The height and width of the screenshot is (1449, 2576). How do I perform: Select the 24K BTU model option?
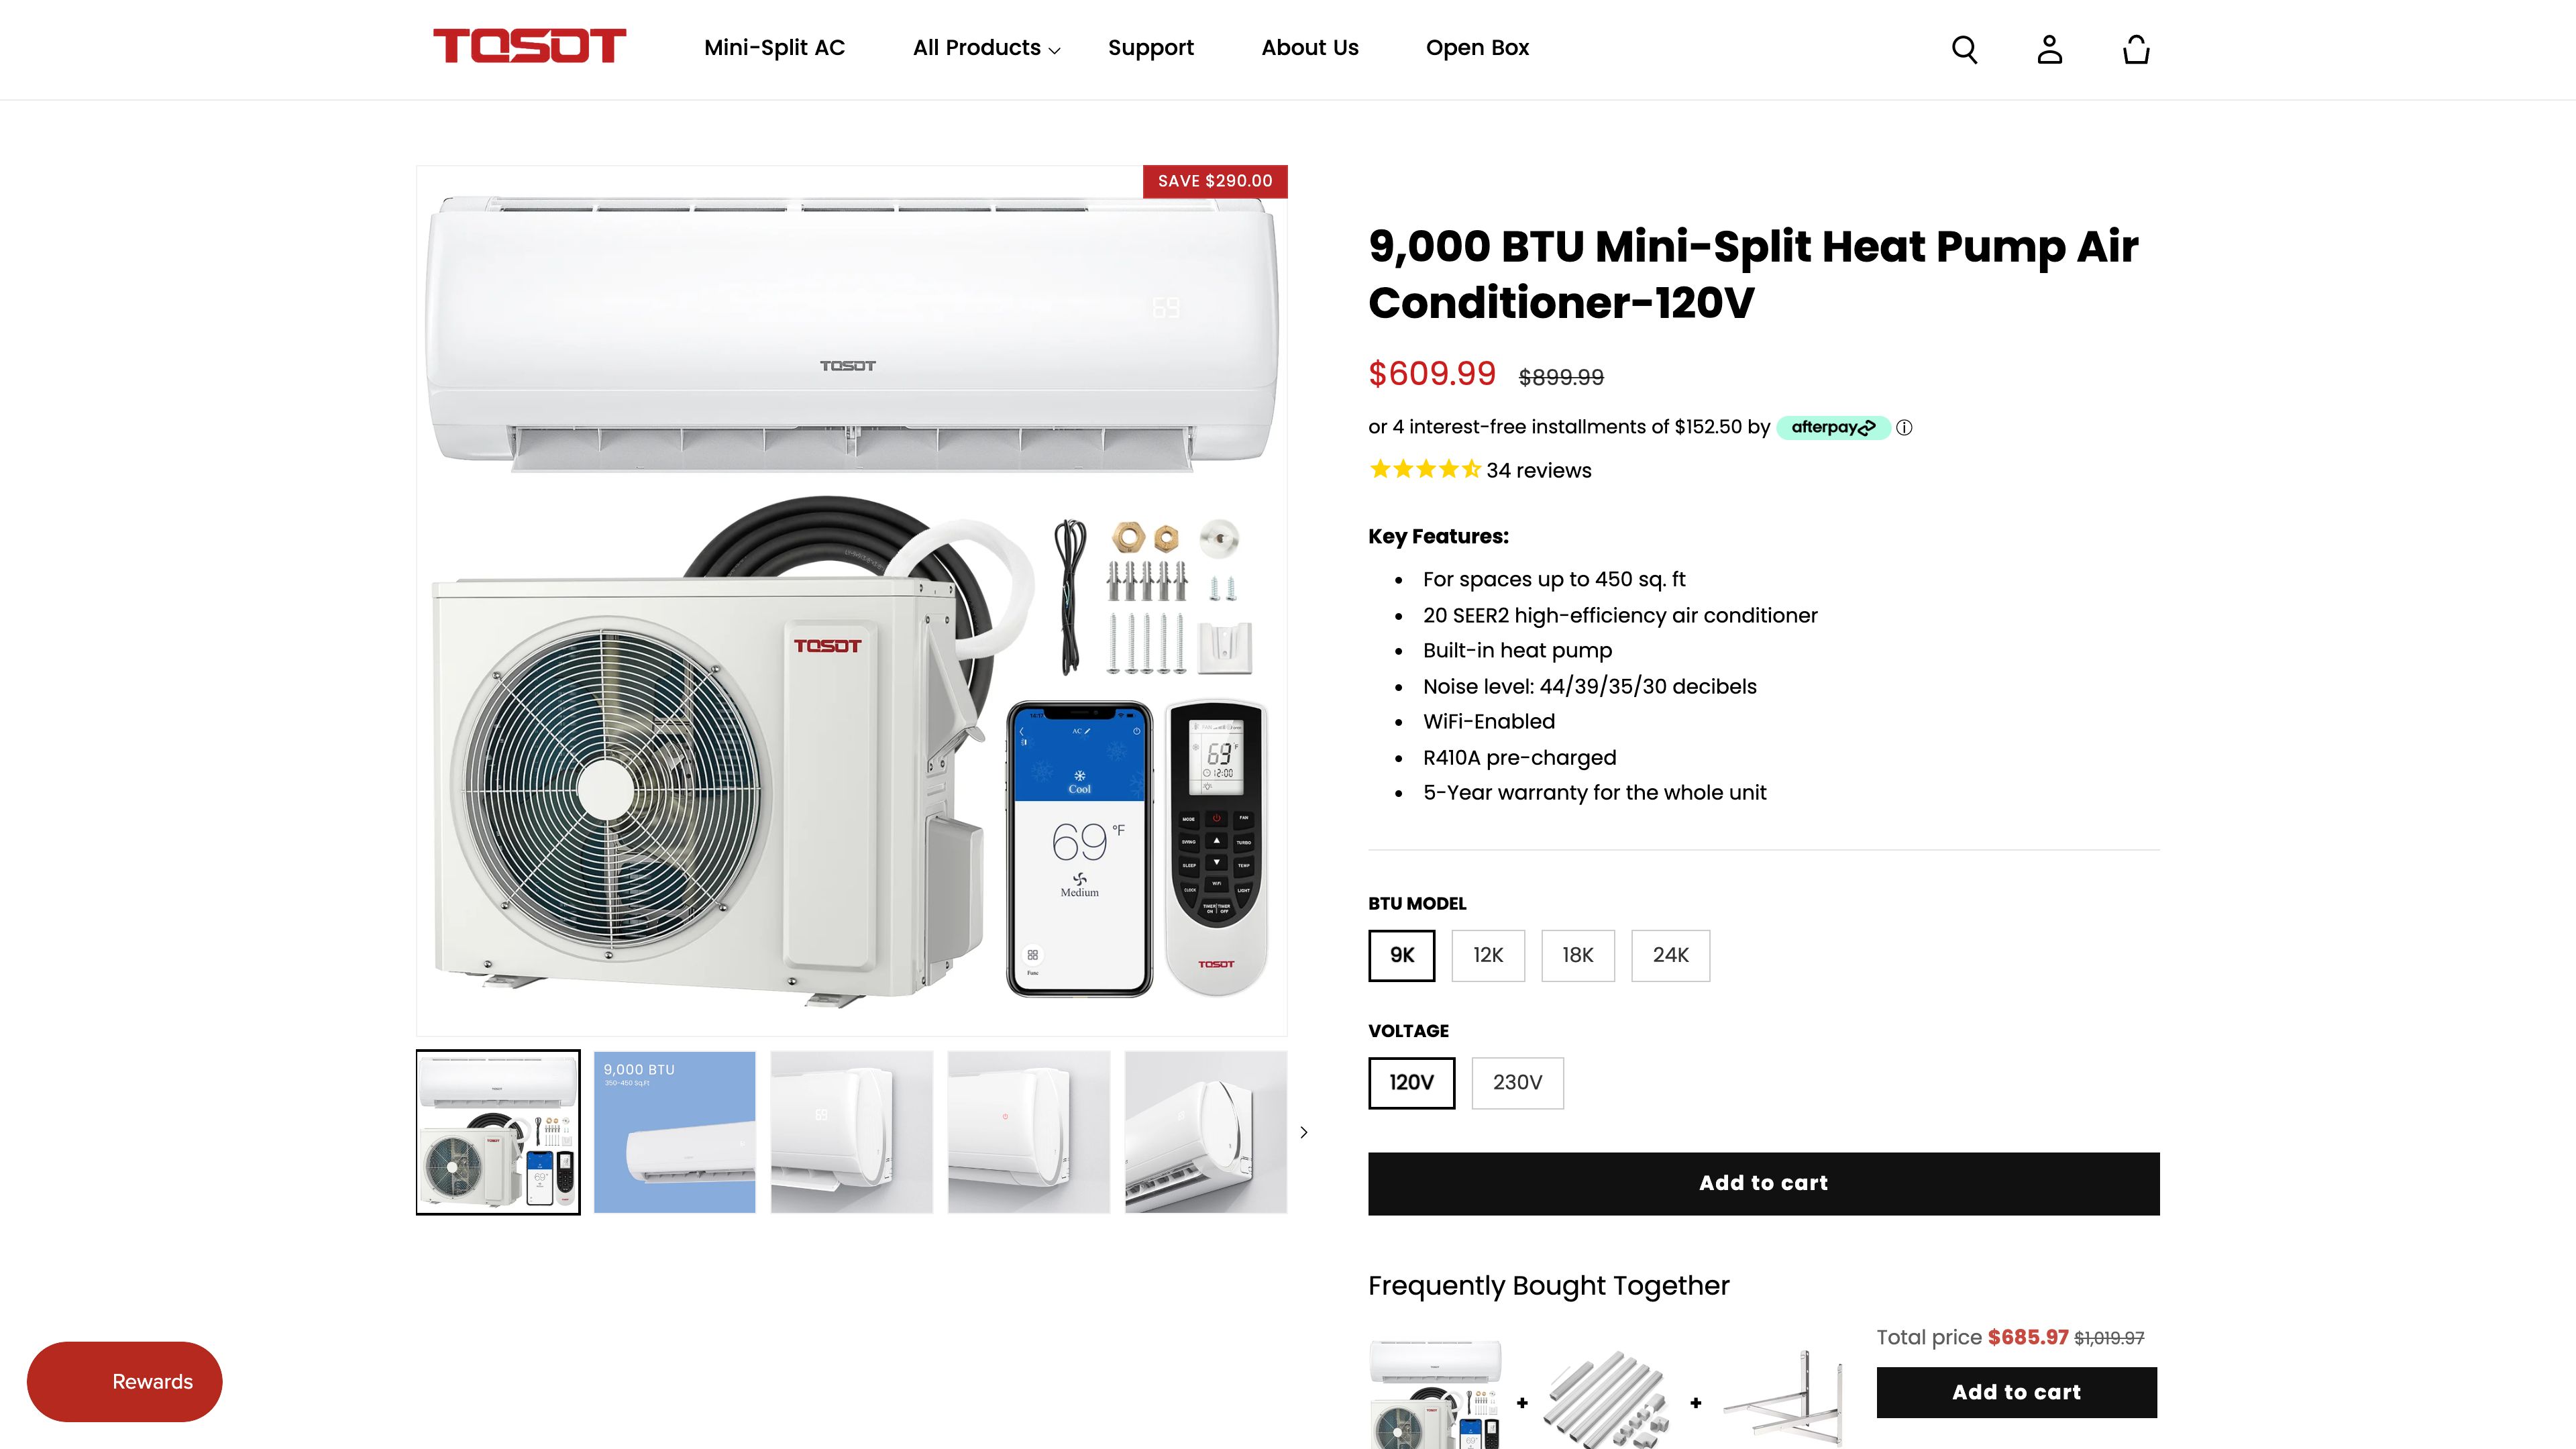click(1670, 955)
